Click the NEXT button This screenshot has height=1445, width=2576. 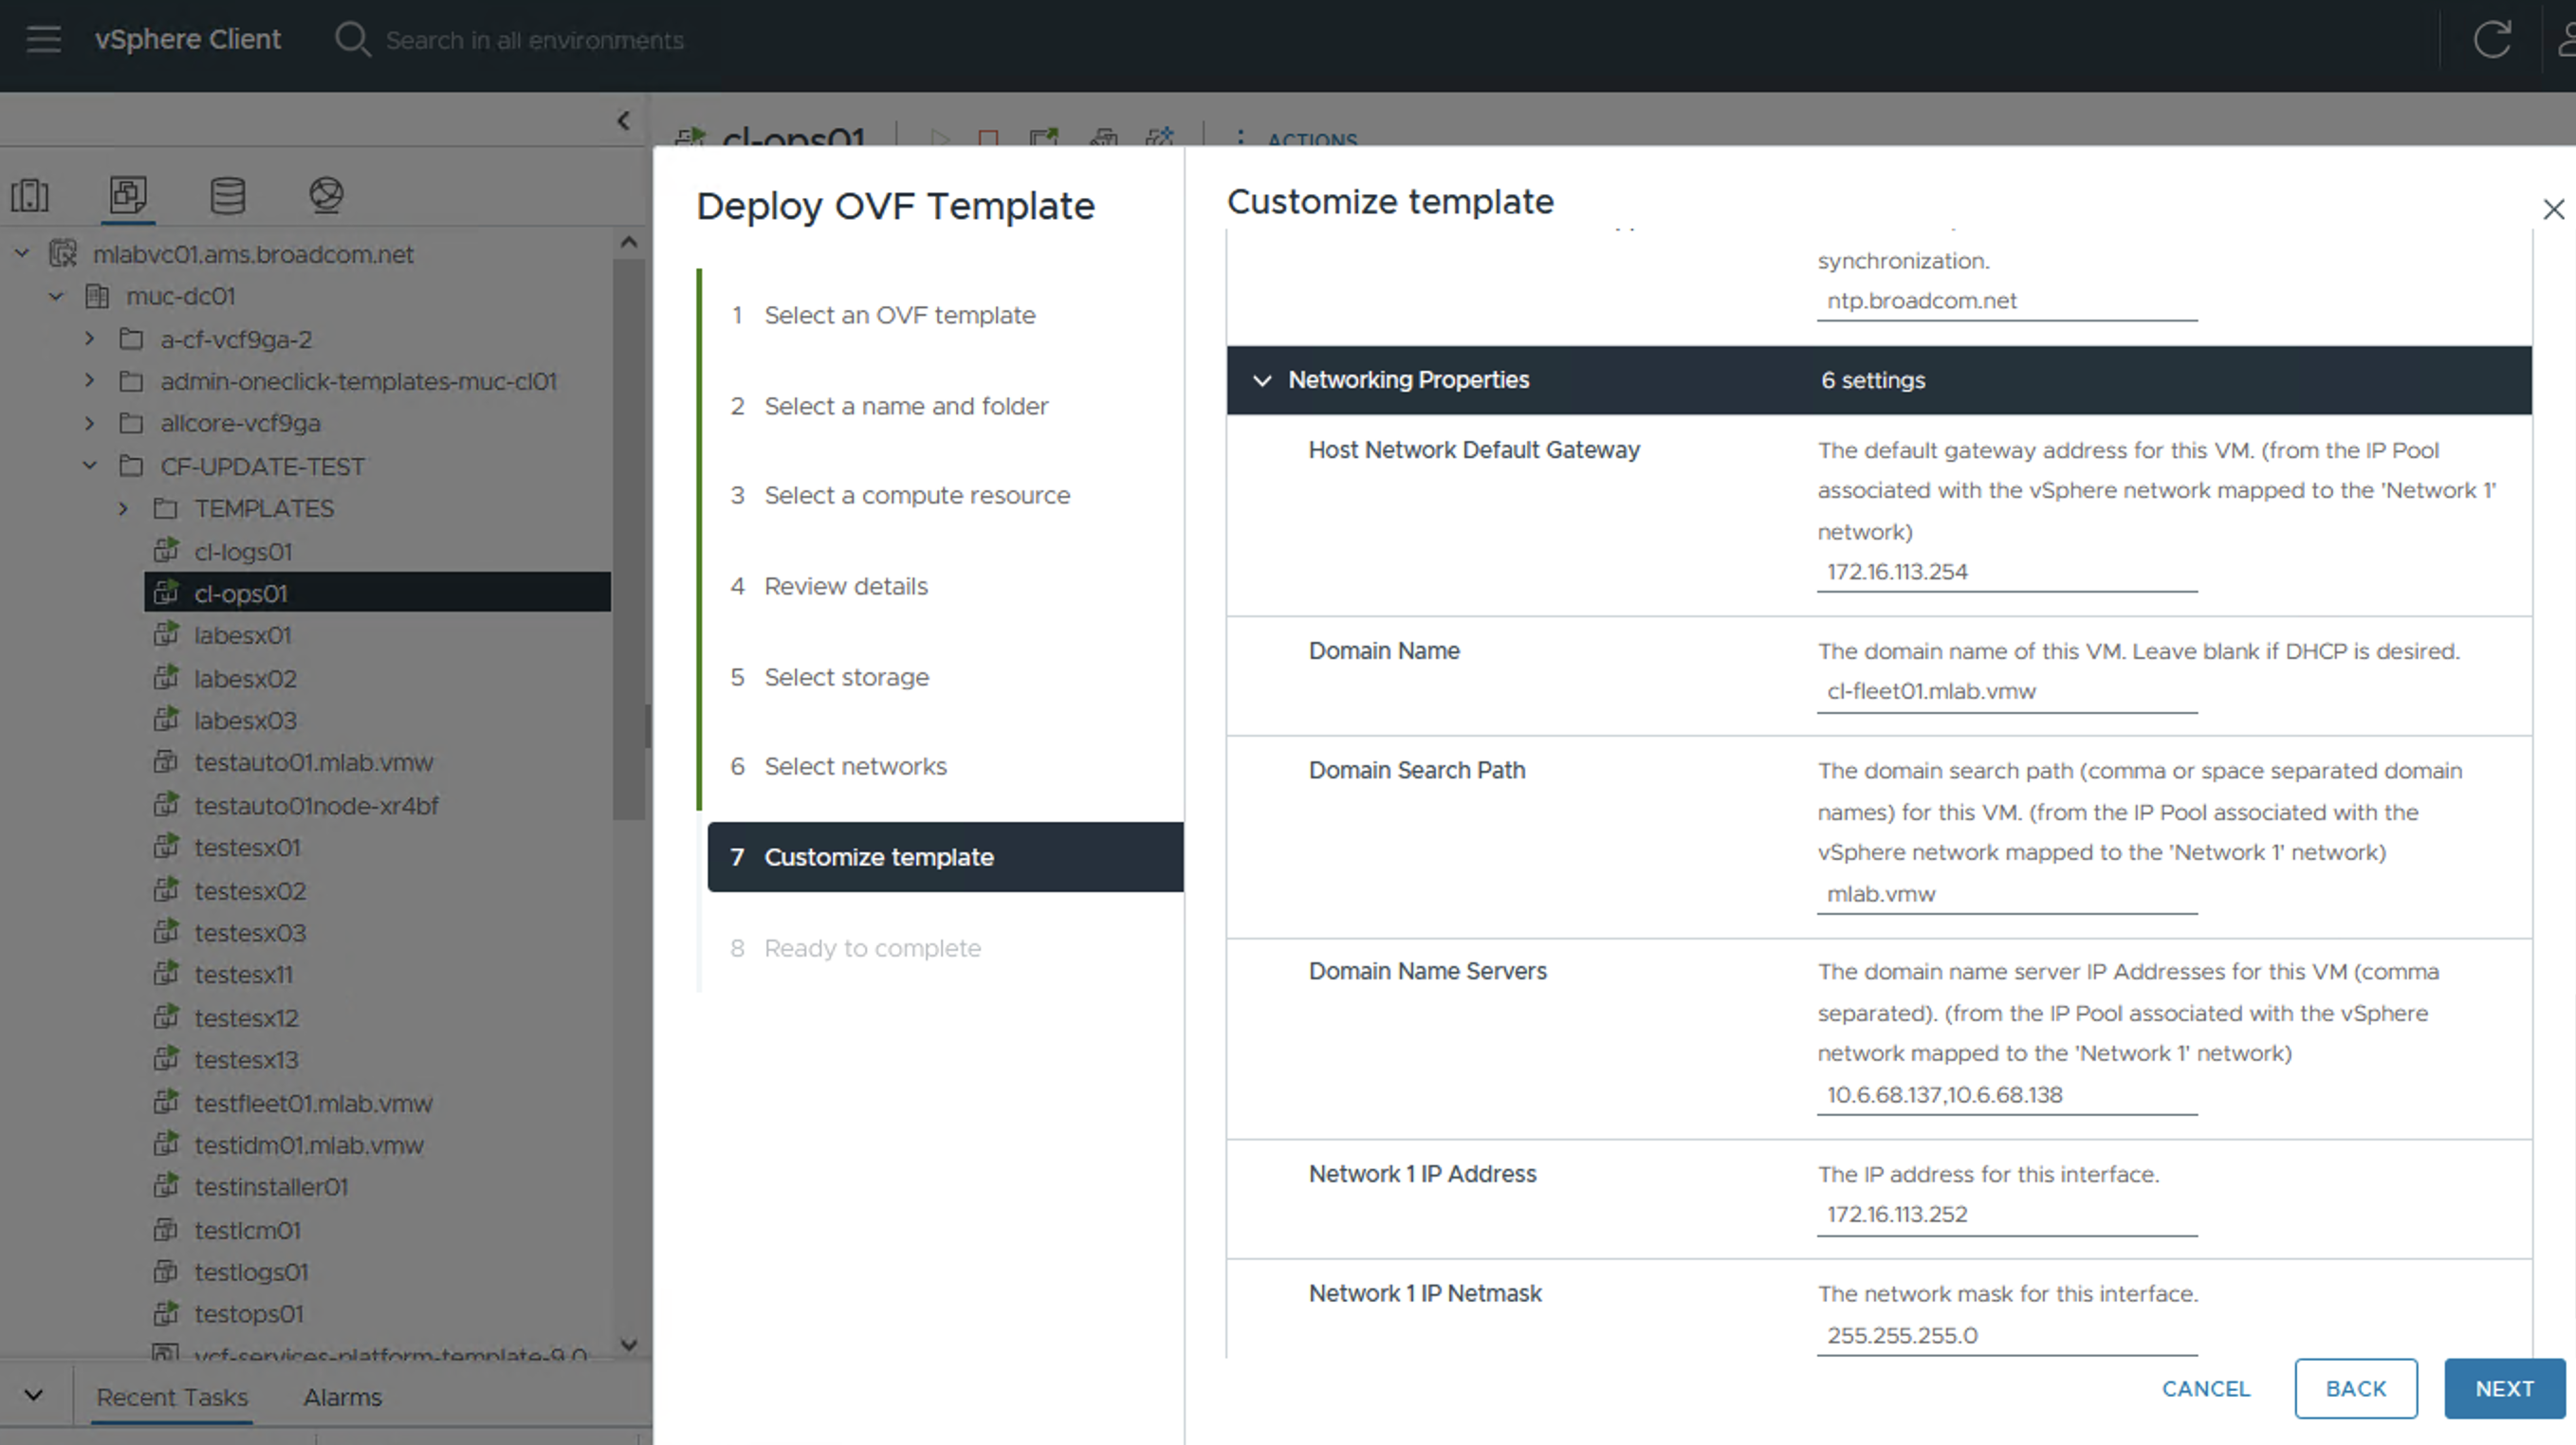click(2503, 1389)
